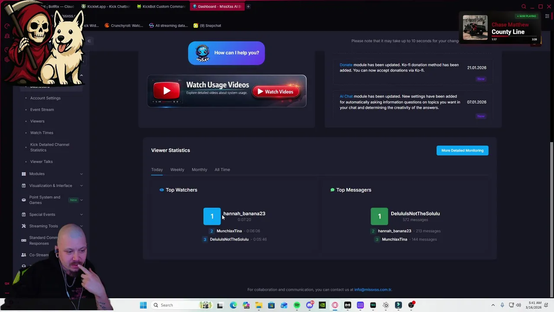Click the microphone icon in system tray
Screen dimensions: 554x312
[x=502, y=305]
